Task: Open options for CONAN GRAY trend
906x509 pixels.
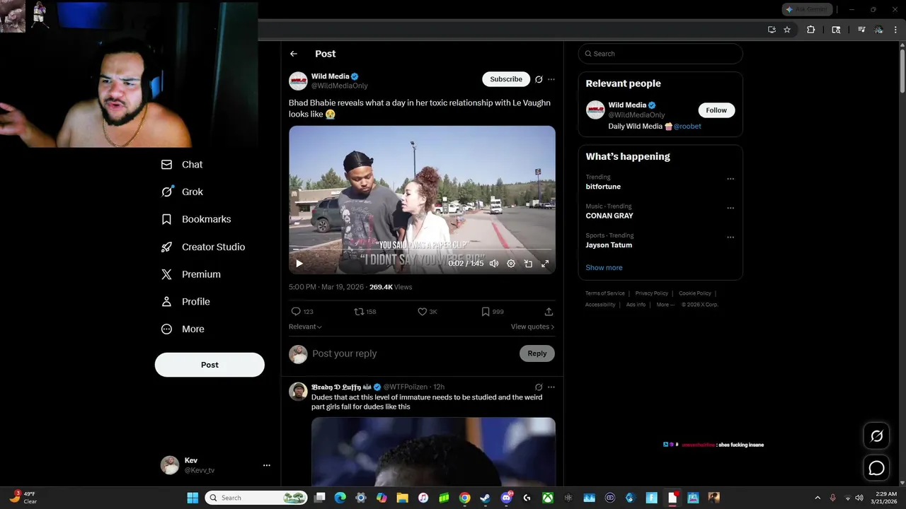Action: (x=730, y=208)
